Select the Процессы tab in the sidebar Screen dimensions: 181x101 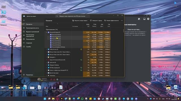point(33,24)
